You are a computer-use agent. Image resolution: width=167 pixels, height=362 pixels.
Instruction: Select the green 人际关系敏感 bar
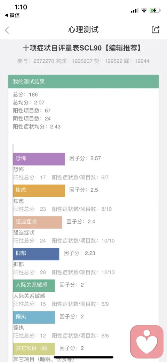pyautogui.click(x=34, y=285)
